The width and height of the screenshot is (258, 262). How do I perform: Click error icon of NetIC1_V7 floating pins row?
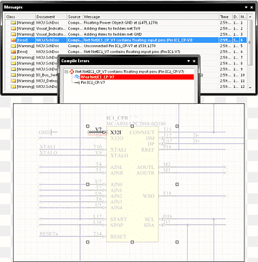tap(13, 52)
